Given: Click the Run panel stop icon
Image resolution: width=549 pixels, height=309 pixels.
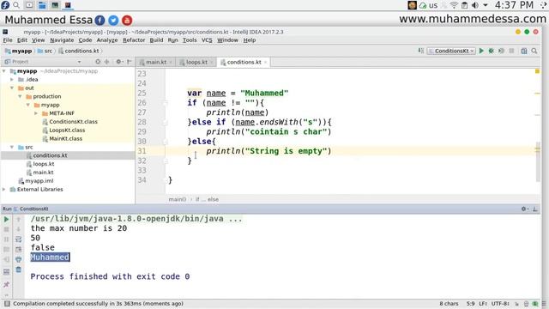Looking at the screenshot, I should (x=6, y=229).
